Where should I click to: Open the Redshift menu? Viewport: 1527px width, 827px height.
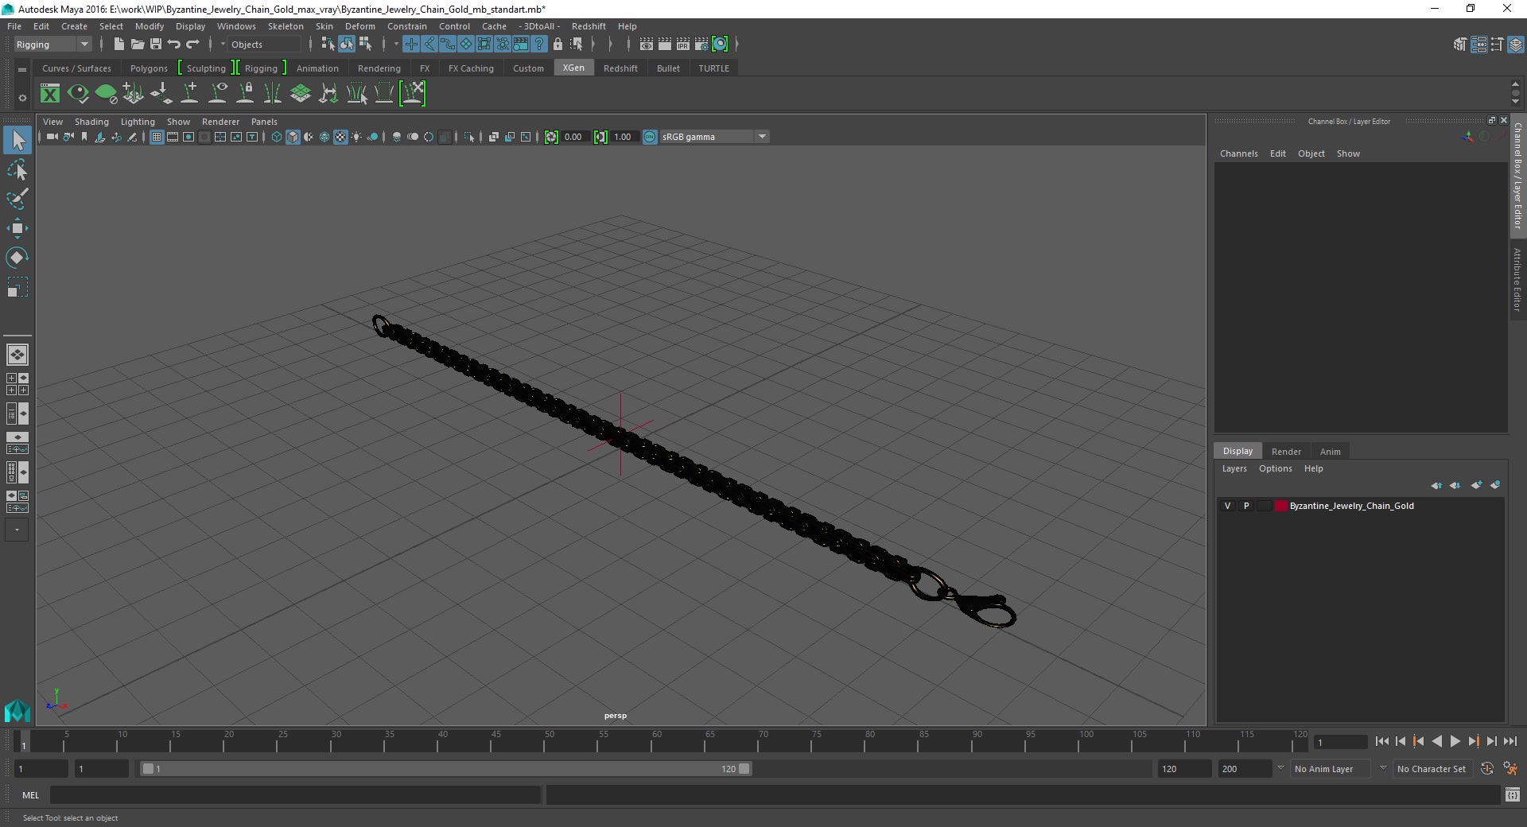coord(589,26)
